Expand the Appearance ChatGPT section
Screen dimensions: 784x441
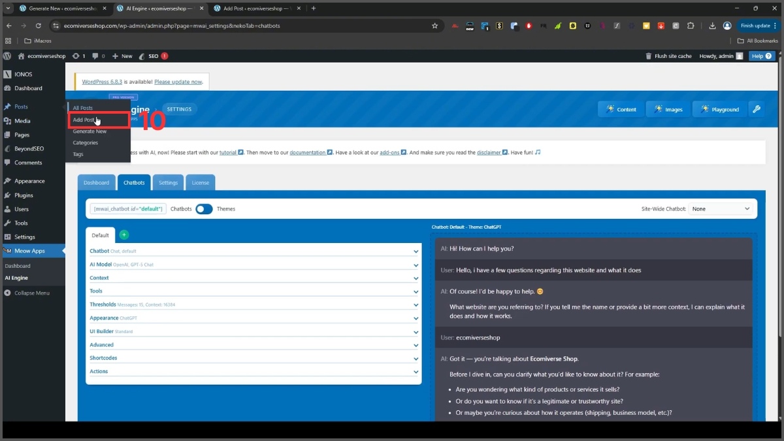click(253, 318)
